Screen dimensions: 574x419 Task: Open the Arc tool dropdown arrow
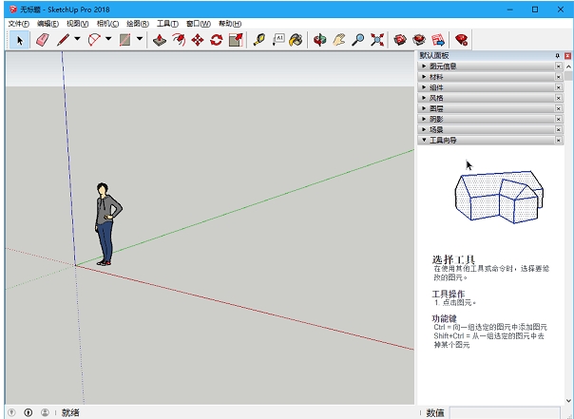108,40
